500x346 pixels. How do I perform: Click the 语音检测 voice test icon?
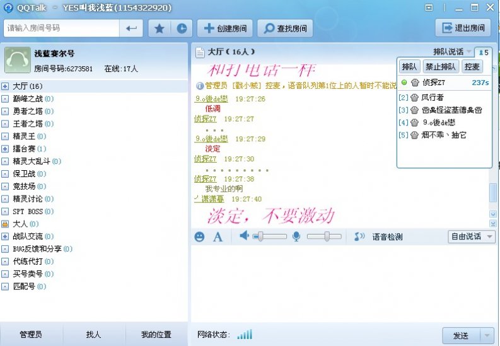(359, 236)
